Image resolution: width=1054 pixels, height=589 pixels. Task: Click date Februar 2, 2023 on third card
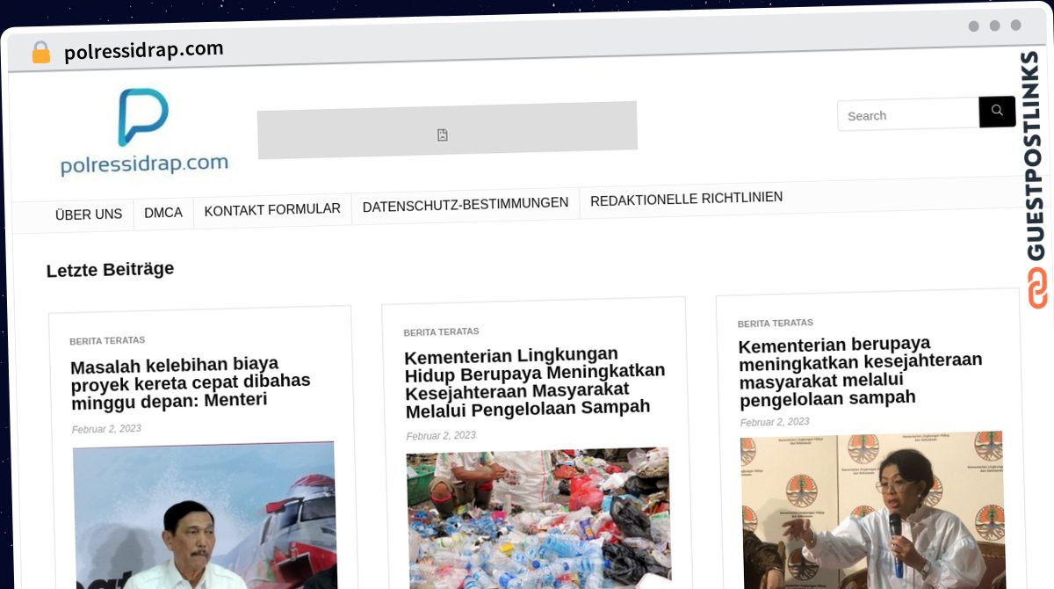click(775, 422)
